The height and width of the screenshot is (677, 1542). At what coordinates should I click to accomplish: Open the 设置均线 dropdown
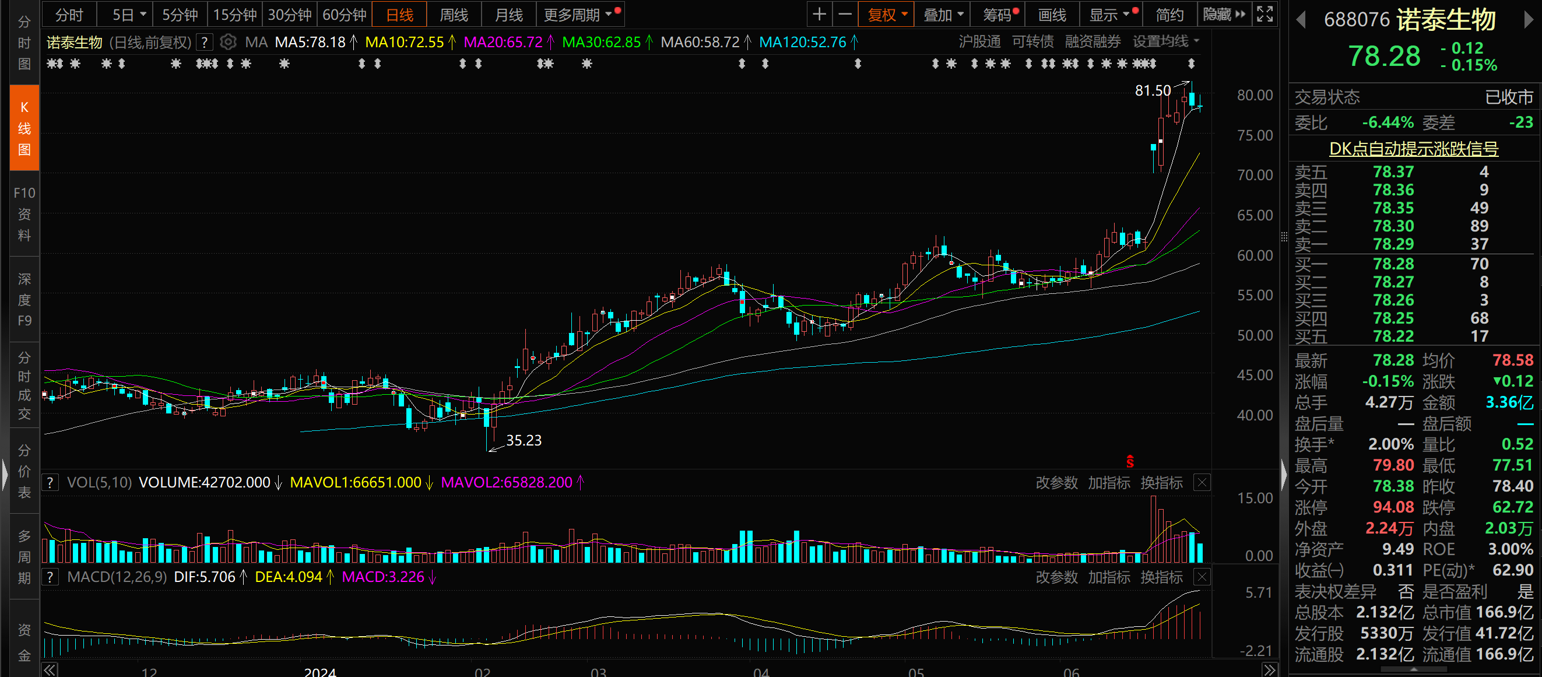1165,41
